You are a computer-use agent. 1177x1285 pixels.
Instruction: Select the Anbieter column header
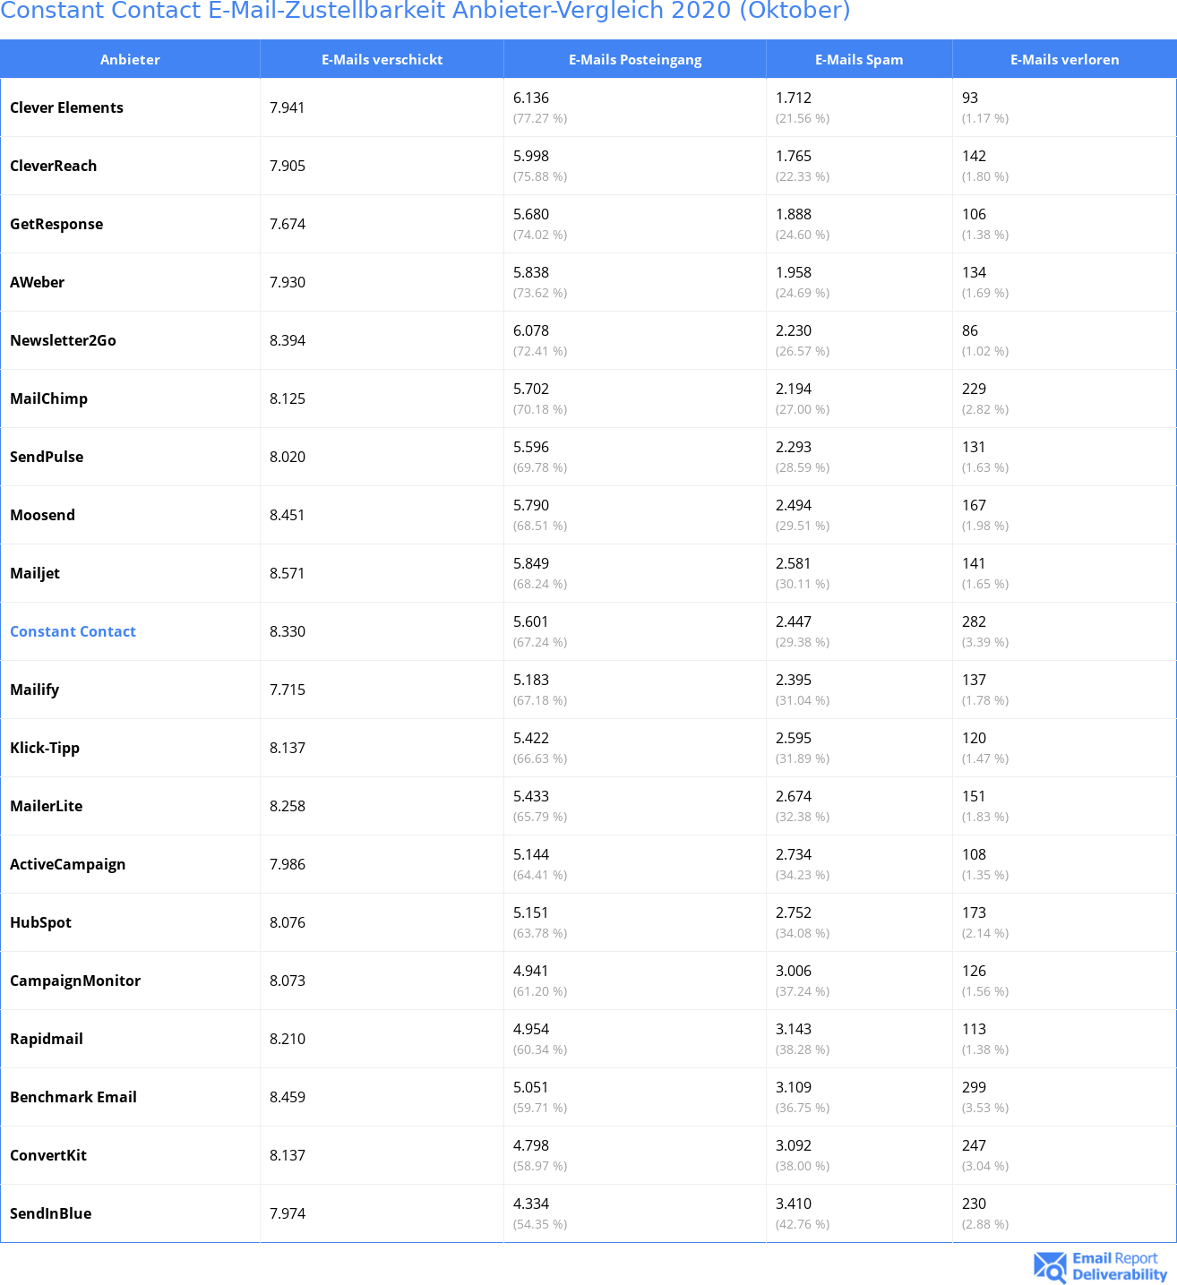[130, 59]
